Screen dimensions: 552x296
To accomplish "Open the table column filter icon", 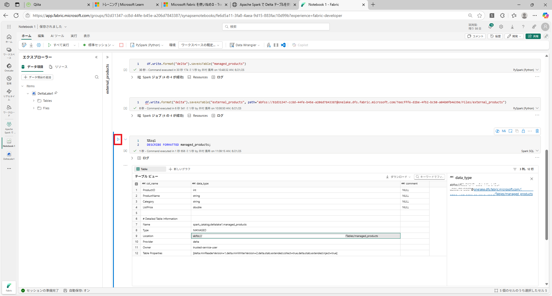I will point(515,169).
